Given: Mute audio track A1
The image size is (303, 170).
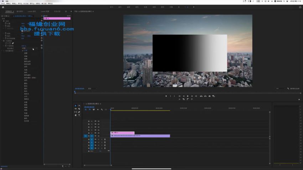Looking at the screenshot, I should [98, 139].
